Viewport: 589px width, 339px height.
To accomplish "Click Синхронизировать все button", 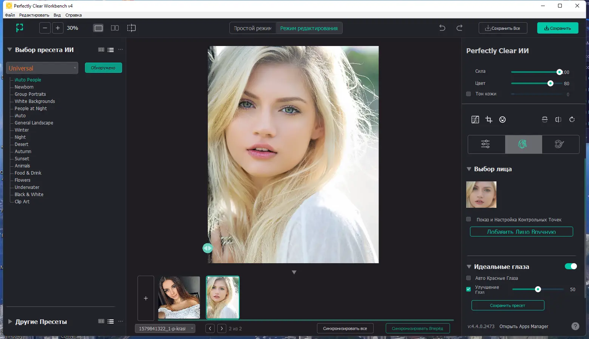I will tap(345, 328).
